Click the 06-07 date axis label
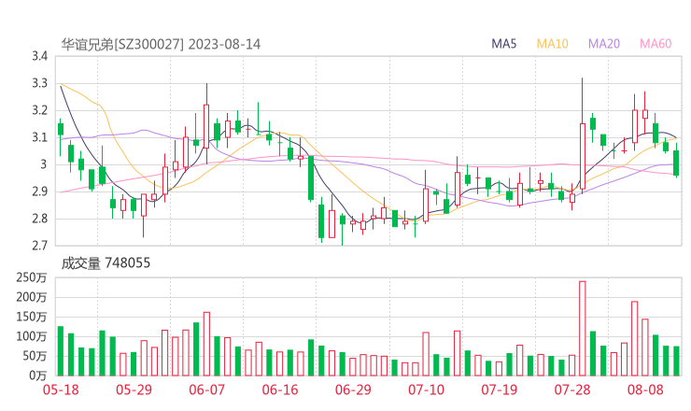 206,390
